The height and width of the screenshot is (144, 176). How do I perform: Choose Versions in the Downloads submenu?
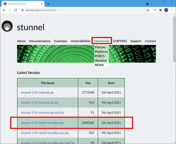(x=101, y=61)
